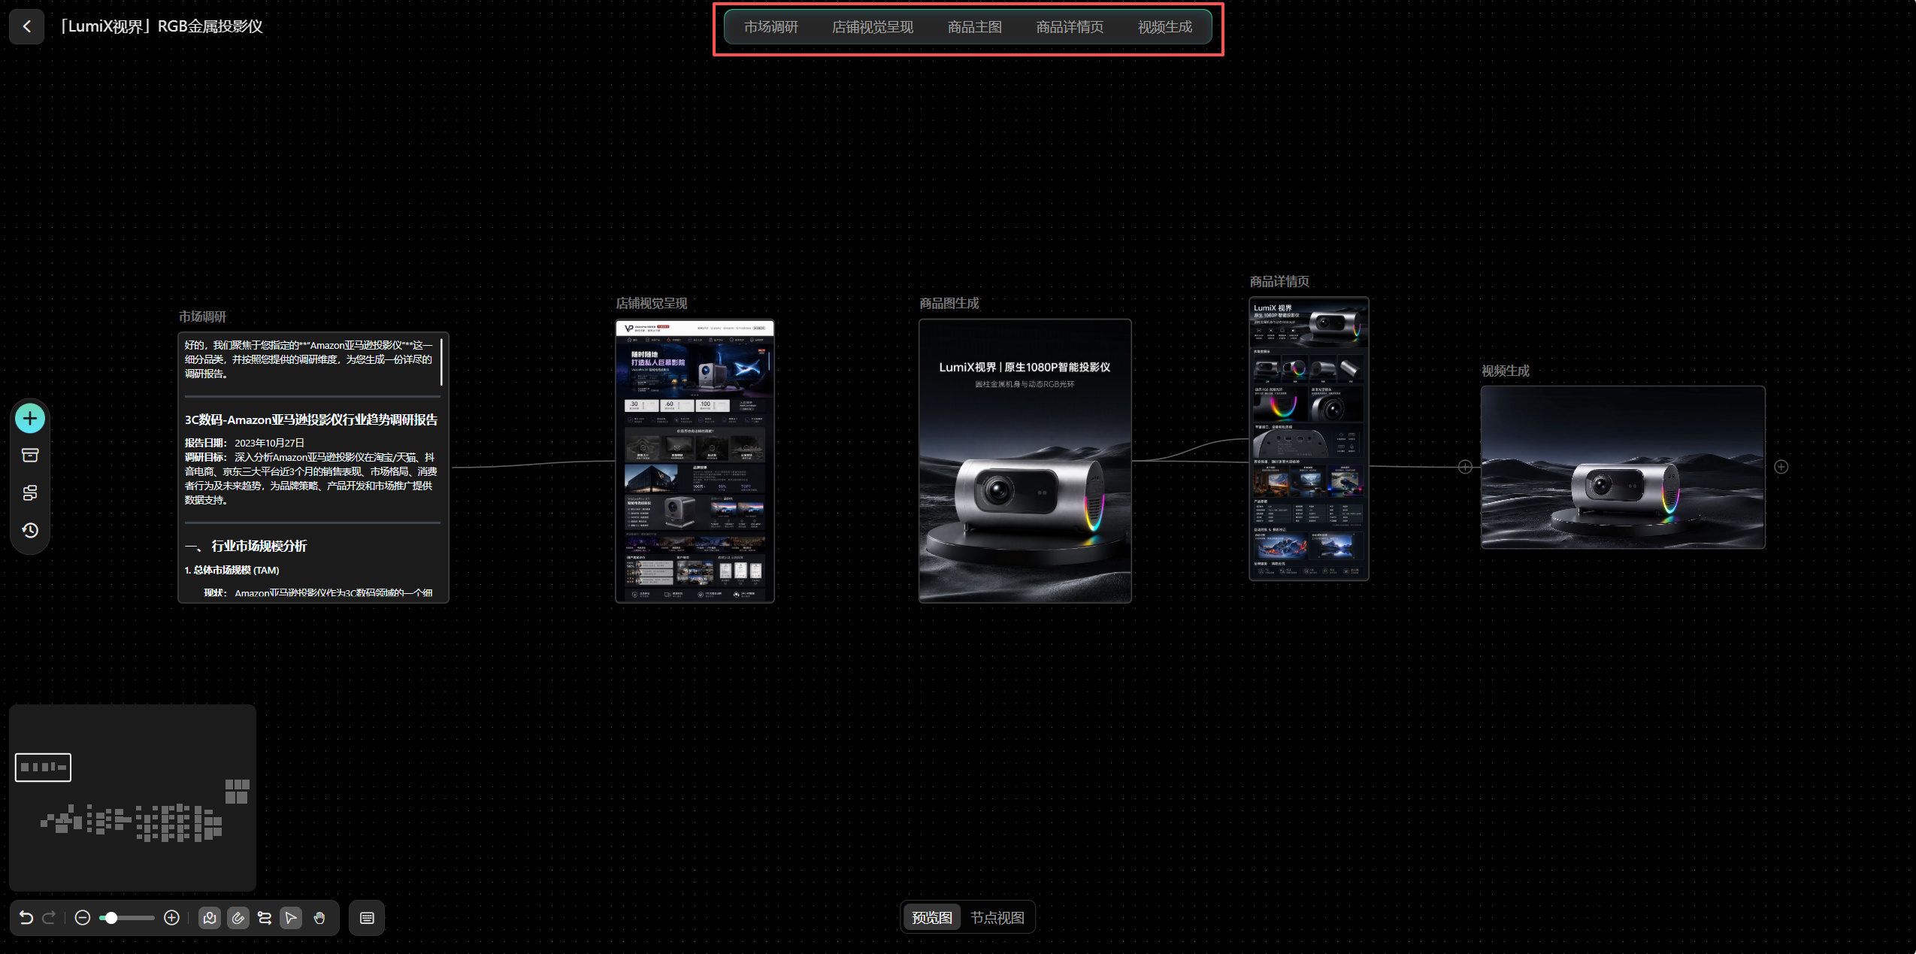
Task: Click the minimap overview panel
Action: tap(133, 798)
